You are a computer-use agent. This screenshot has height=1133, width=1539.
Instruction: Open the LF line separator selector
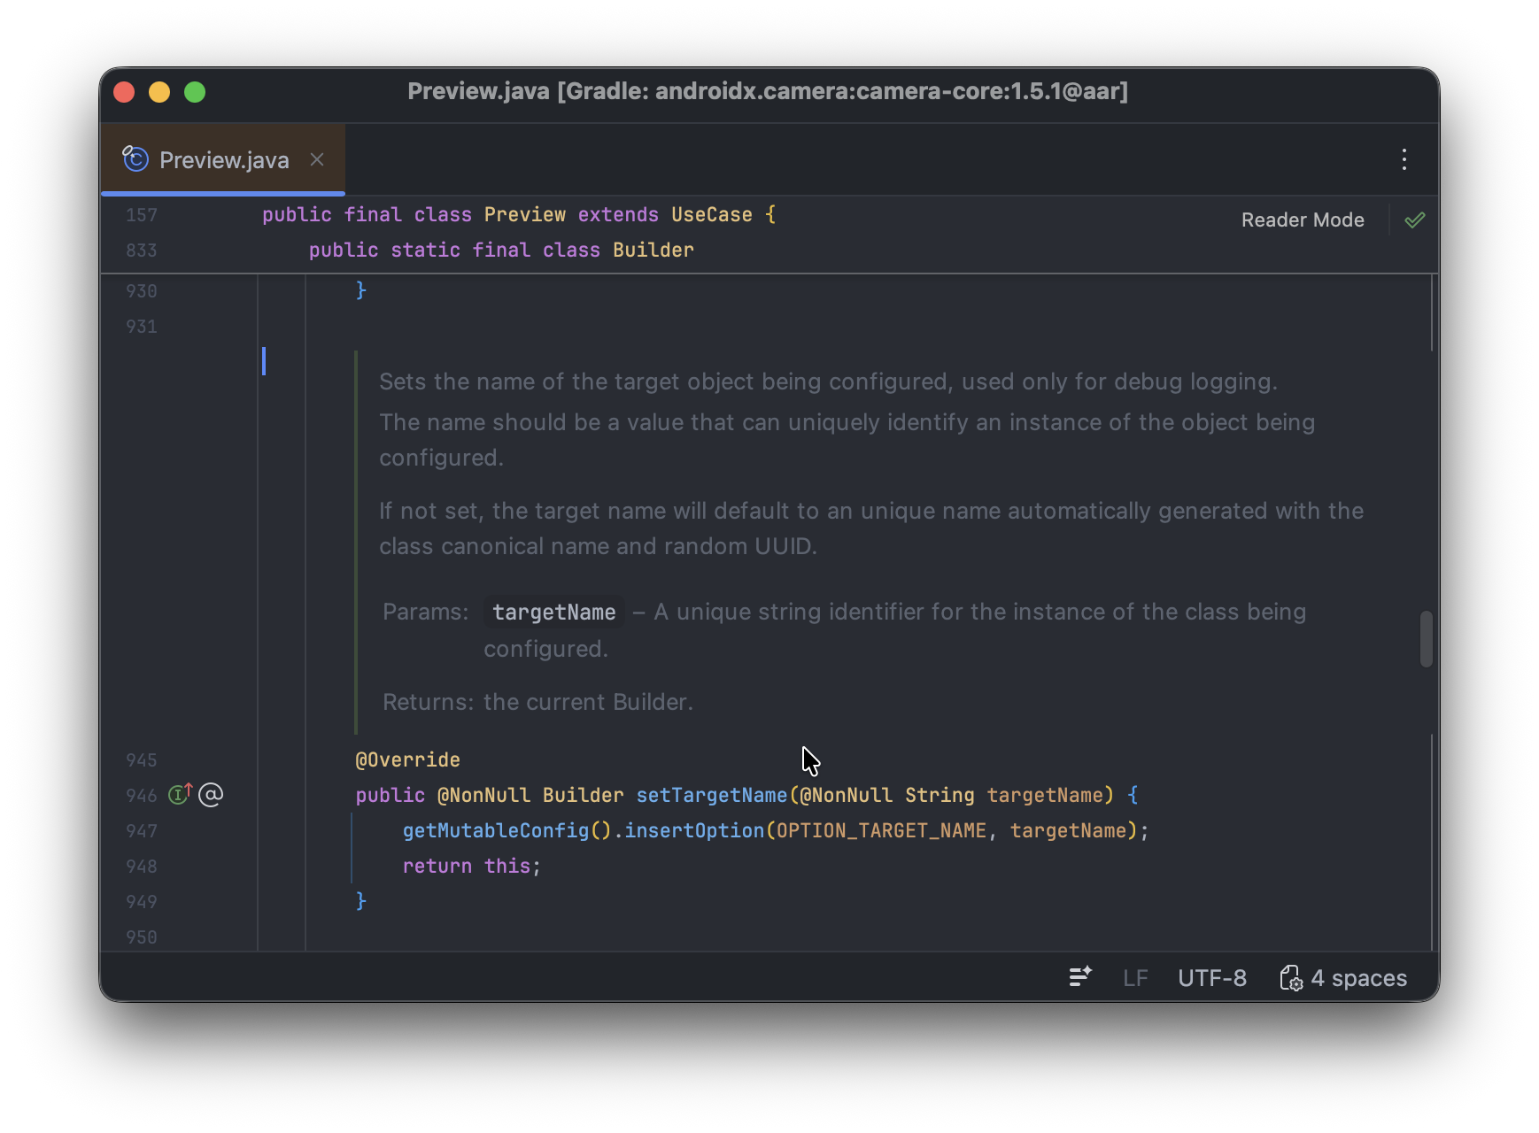(1135, 978)
